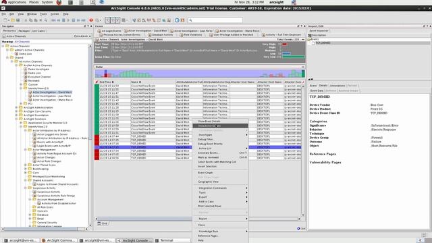Choose Event Graph in the context menu
The width and height of the screenshot is (432, 243).
pyautogui.click(x=221, y=173)
